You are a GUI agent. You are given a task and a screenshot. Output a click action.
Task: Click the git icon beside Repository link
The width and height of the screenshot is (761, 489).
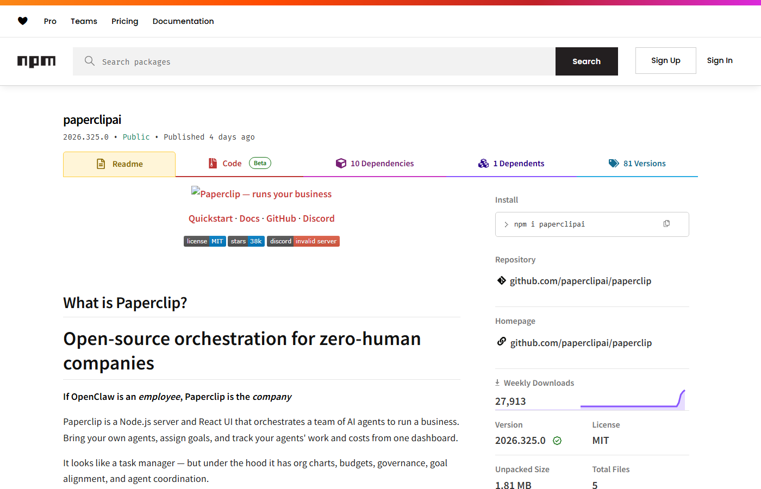(502, 280)
